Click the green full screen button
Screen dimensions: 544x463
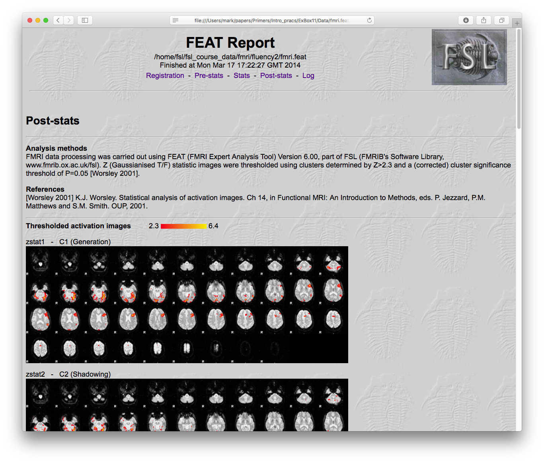pos(46,20)
